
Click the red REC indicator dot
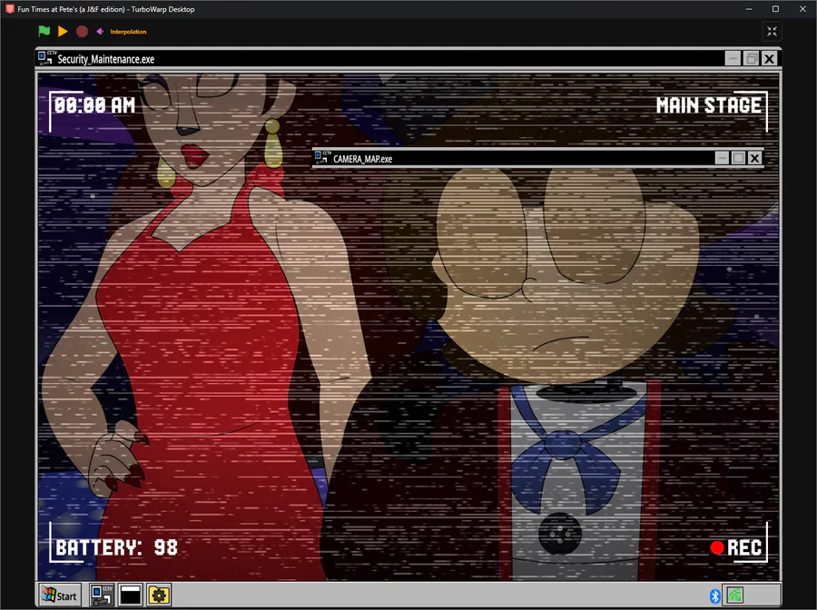click(x=717, y=547)
